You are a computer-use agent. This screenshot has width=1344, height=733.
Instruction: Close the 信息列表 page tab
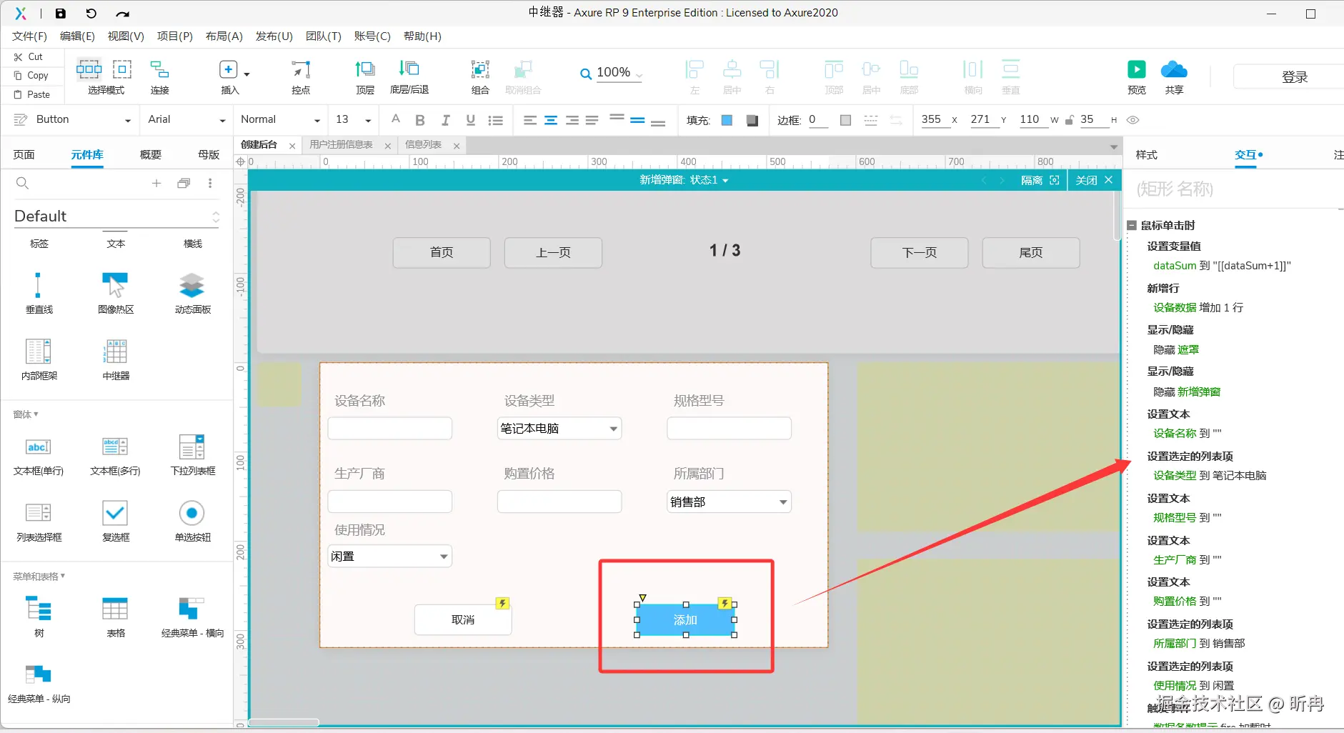457,146
